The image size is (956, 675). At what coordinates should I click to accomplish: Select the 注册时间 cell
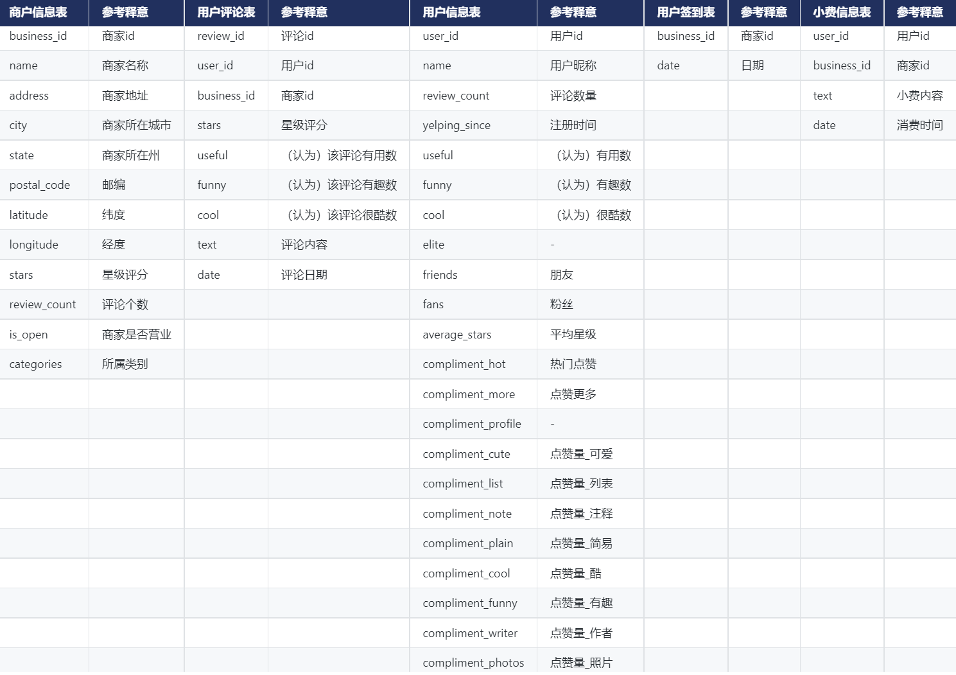click(590, 125)
